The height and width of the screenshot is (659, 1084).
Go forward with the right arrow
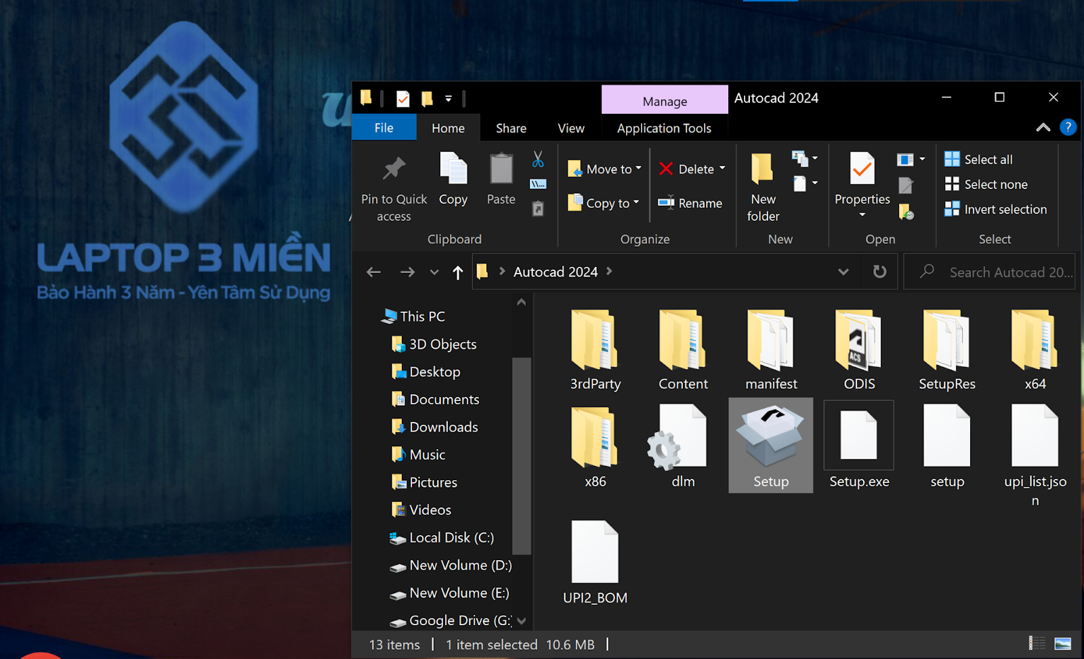pyautogui.click(x=407, y=272)
